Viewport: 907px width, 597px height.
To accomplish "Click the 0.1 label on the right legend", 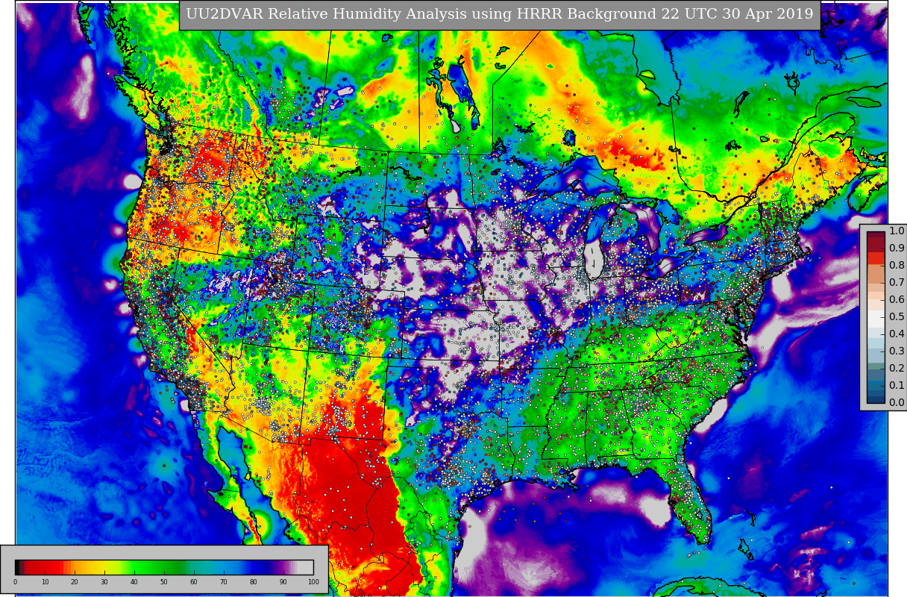I will coord(897,385).
